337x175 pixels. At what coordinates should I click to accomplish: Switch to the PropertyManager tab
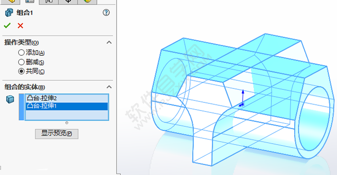30,1
